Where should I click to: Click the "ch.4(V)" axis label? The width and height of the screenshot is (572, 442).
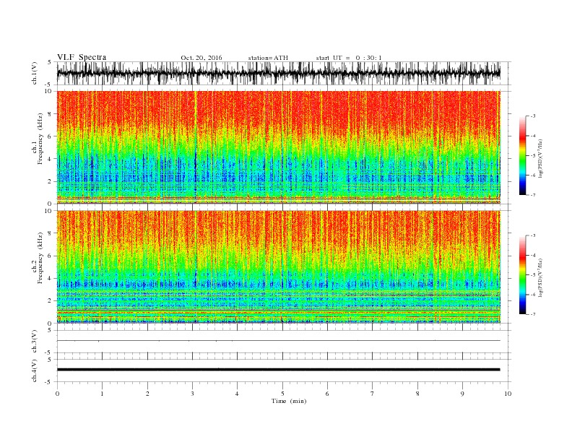pos(35,370)
